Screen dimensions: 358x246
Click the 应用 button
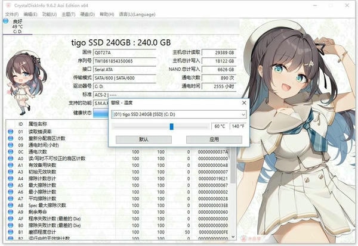pos(214,139)
